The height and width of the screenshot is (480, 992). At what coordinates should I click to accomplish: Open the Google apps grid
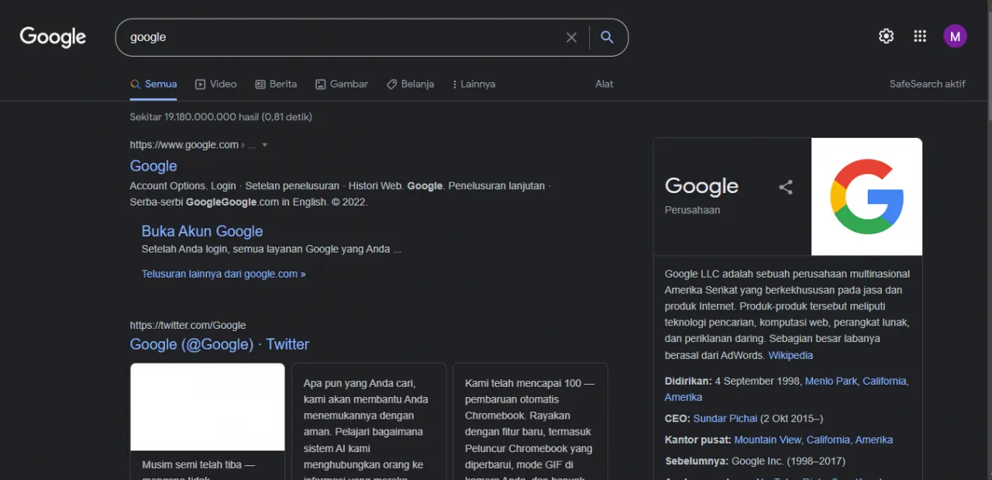920,36
